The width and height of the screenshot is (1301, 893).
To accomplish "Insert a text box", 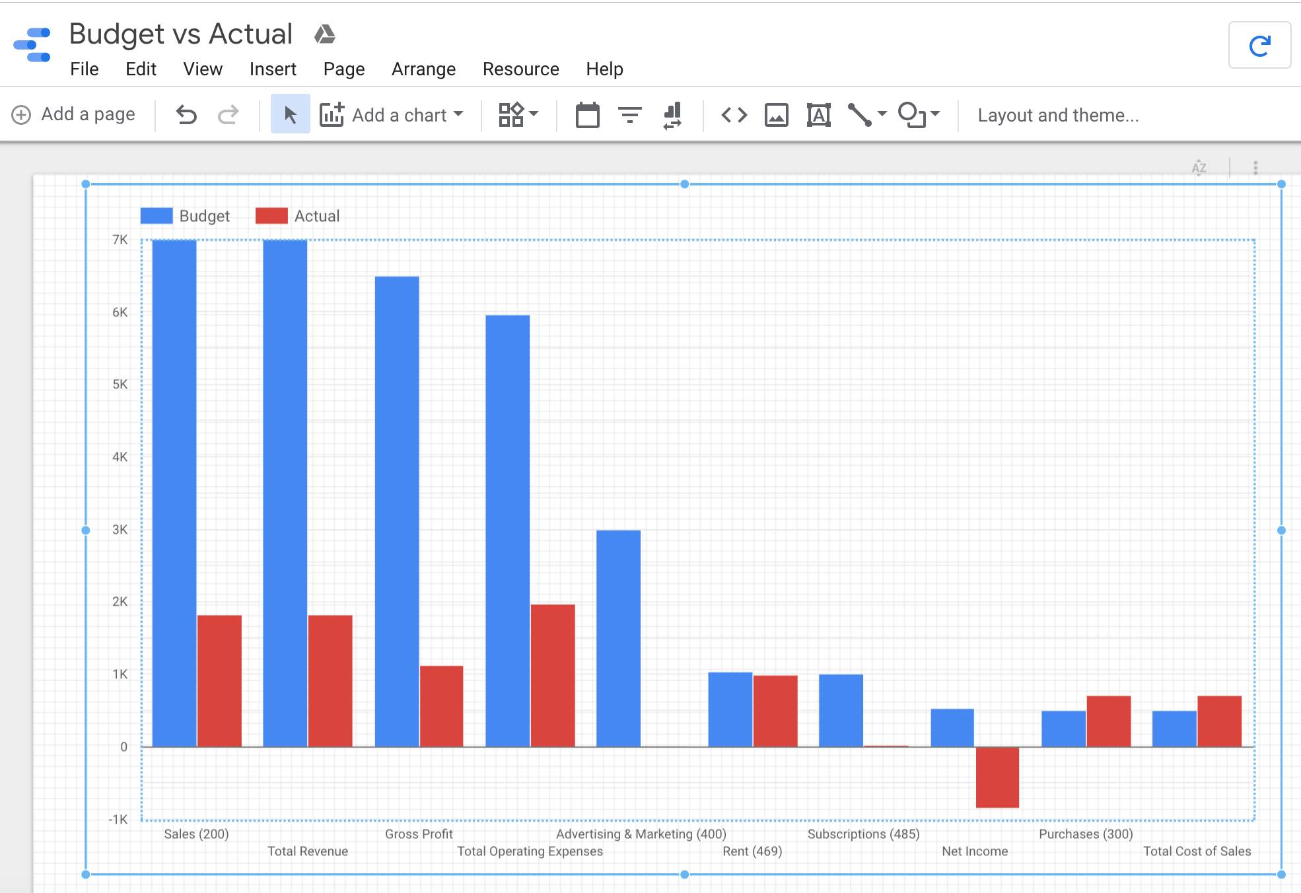I will 818,115.
